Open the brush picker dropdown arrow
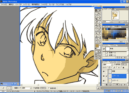This screenshot has height=93, width=129. 11,88
